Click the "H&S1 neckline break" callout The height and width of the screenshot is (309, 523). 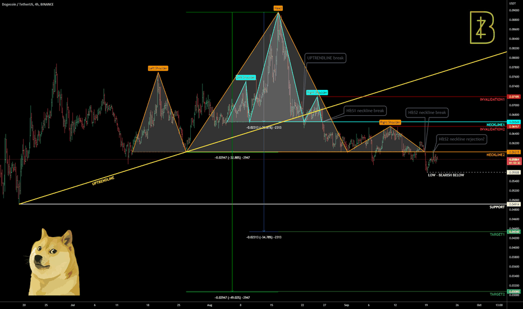click(x=365, y=111)
